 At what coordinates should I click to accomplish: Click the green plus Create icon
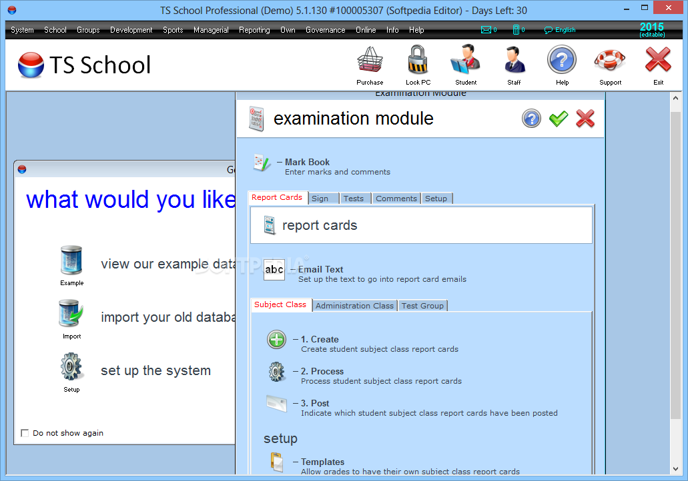[x=276, y=340]
